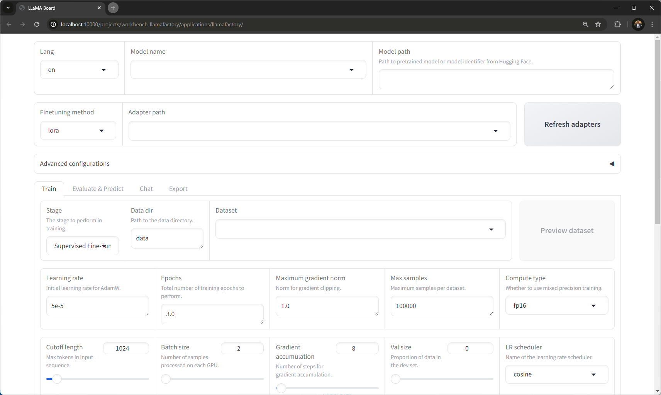The image size is (661, 395).
Task: Open the Model name dropdown
Action: click(248, 70)
